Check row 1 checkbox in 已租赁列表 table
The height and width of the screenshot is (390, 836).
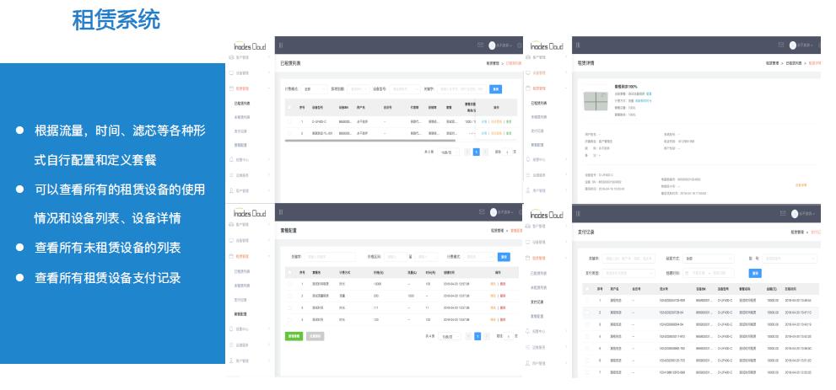point(290,122)
